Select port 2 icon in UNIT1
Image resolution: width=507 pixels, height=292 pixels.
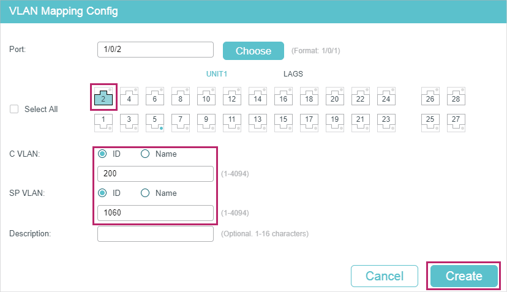tap(103, 97)
